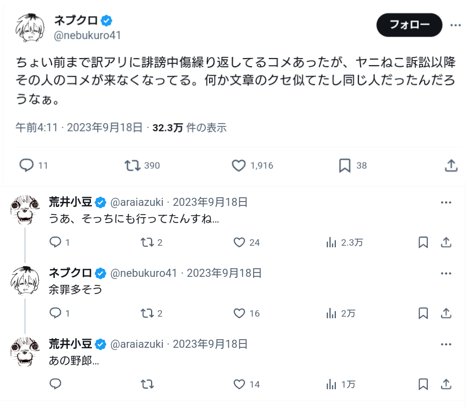
Task: Reply to the main ネブクロ post
Action: 27,166
